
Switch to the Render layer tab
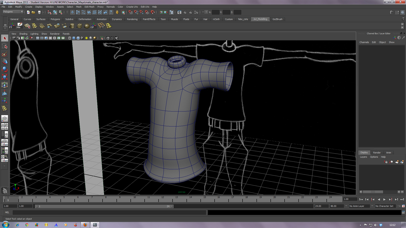coord(377,153)
